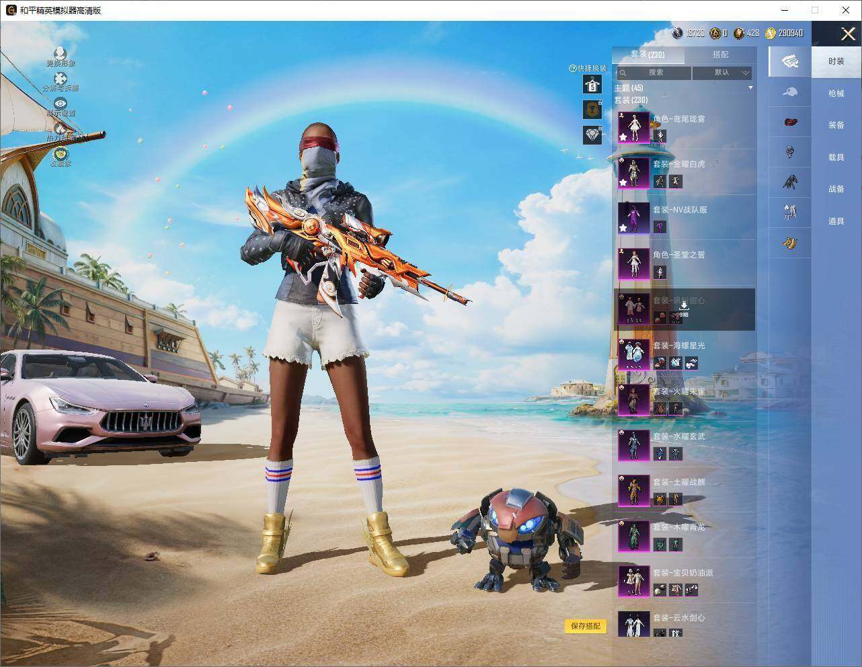Select the black jacket category icon

[790, 182]
